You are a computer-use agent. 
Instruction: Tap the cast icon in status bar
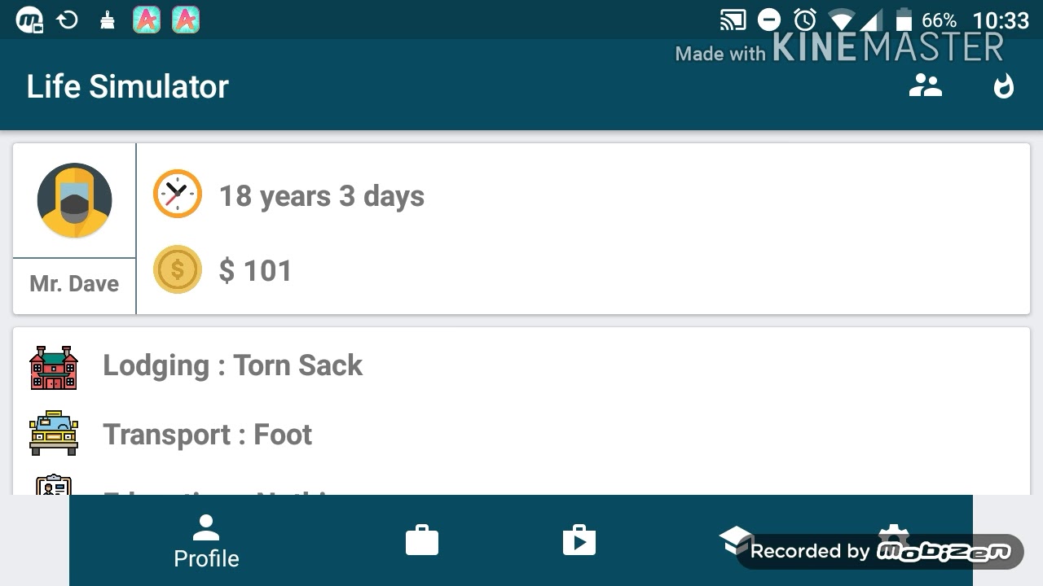(733, 20)
